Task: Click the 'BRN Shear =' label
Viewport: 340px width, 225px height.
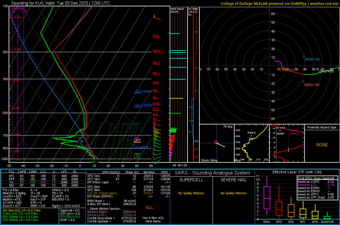Action: point(96,201)
